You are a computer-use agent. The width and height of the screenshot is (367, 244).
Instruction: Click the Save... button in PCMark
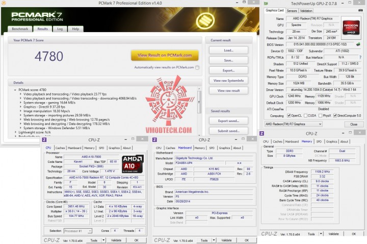coord(228,60)
